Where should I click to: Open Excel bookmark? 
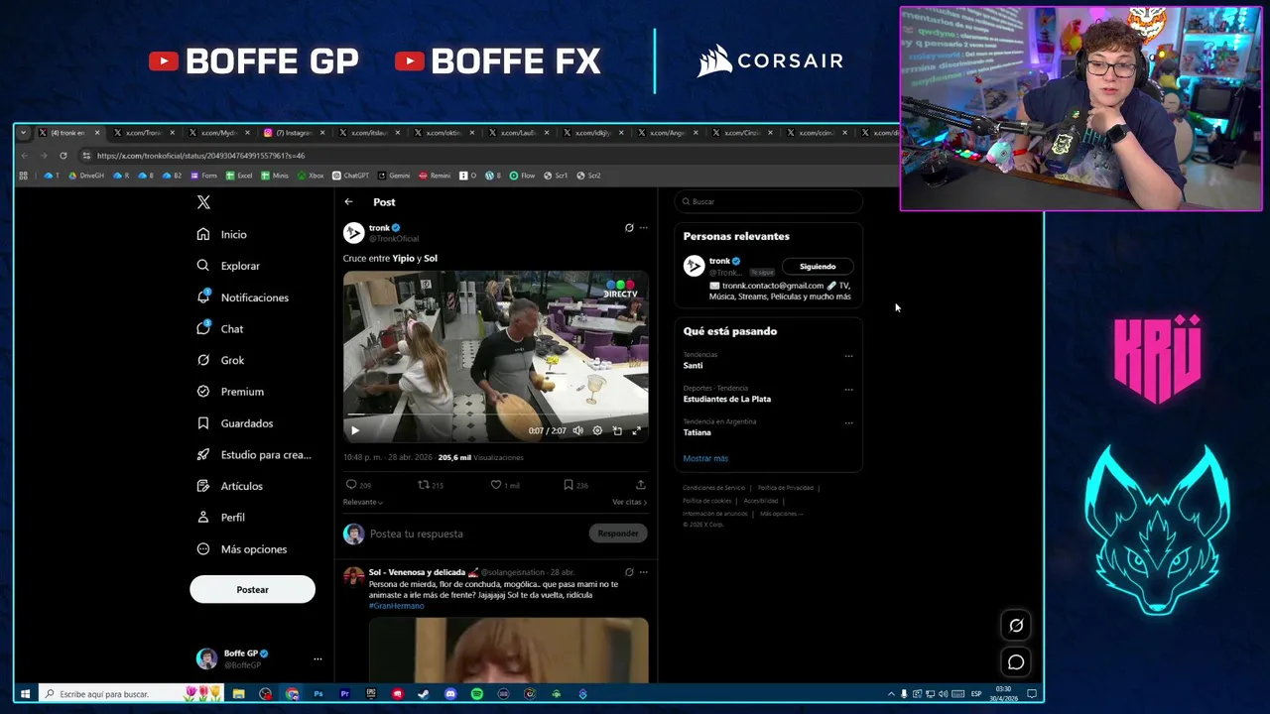(x=239, y=176)
